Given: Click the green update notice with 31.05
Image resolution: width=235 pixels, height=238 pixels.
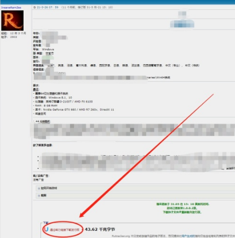Looking at the screenshot, I should coord(182,204).
